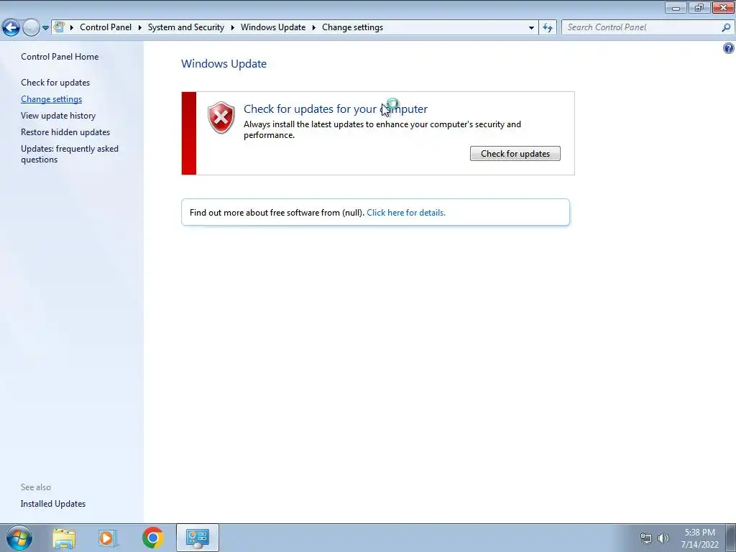Open Installed Updates link

pyautogui.click(x=53, y=504)
